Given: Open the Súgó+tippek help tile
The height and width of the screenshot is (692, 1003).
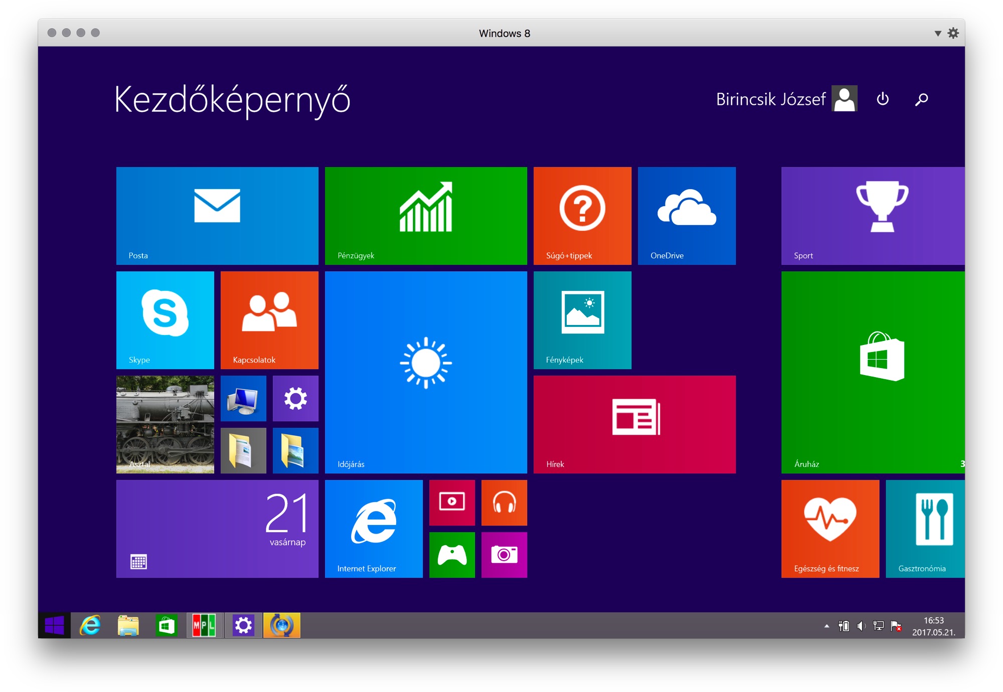Looking at the screenshot, I should point(582,216).
